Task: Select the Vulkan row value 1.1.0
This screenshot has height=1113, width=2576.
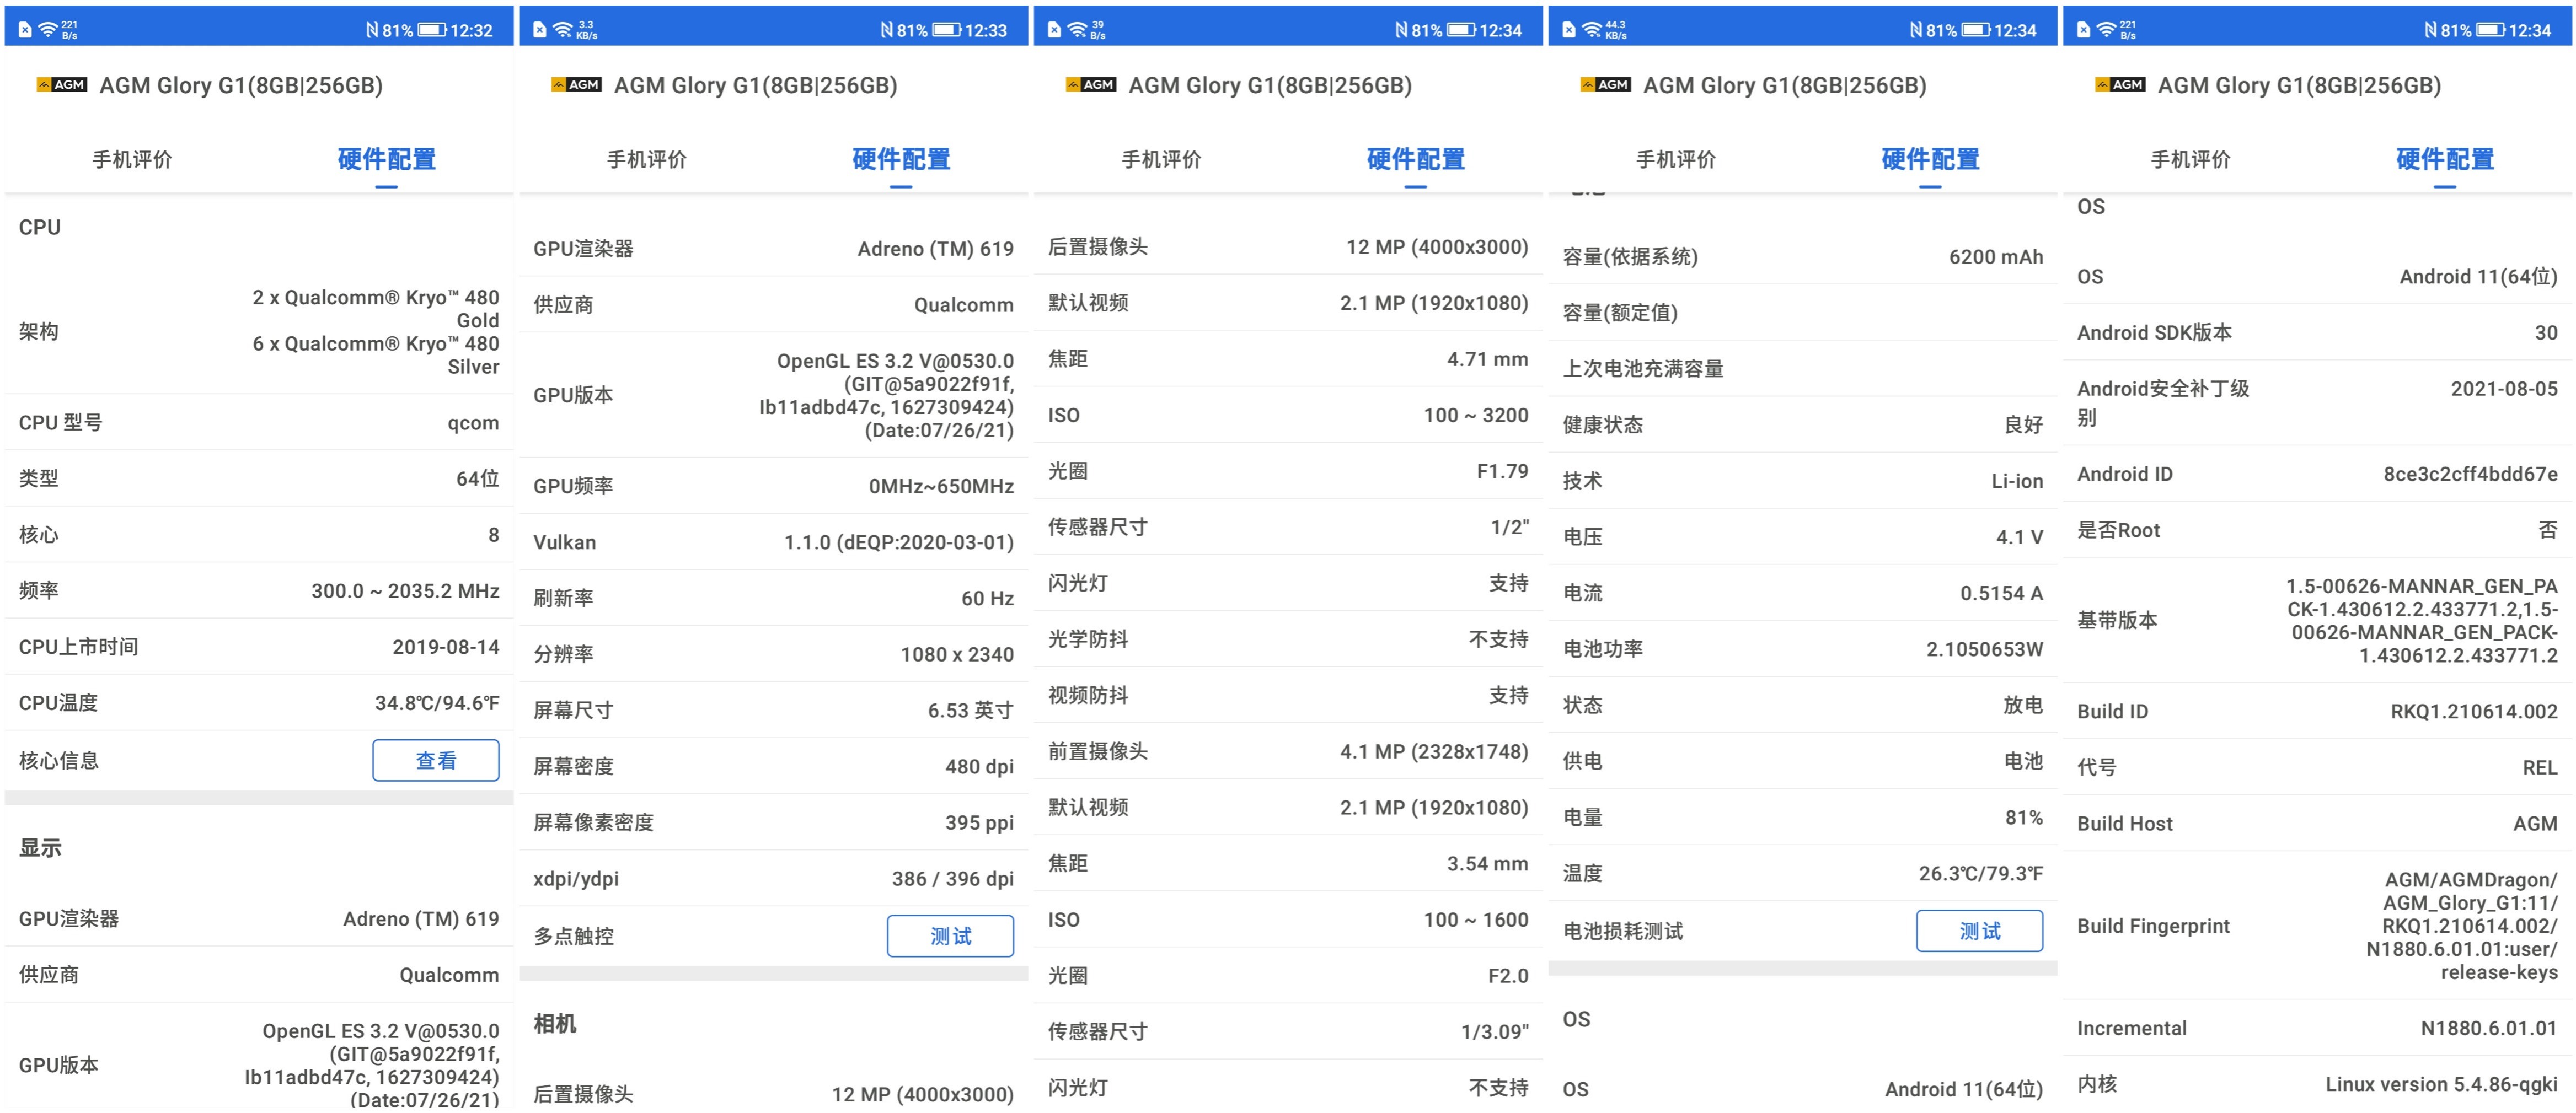Action: click(899, 542)
